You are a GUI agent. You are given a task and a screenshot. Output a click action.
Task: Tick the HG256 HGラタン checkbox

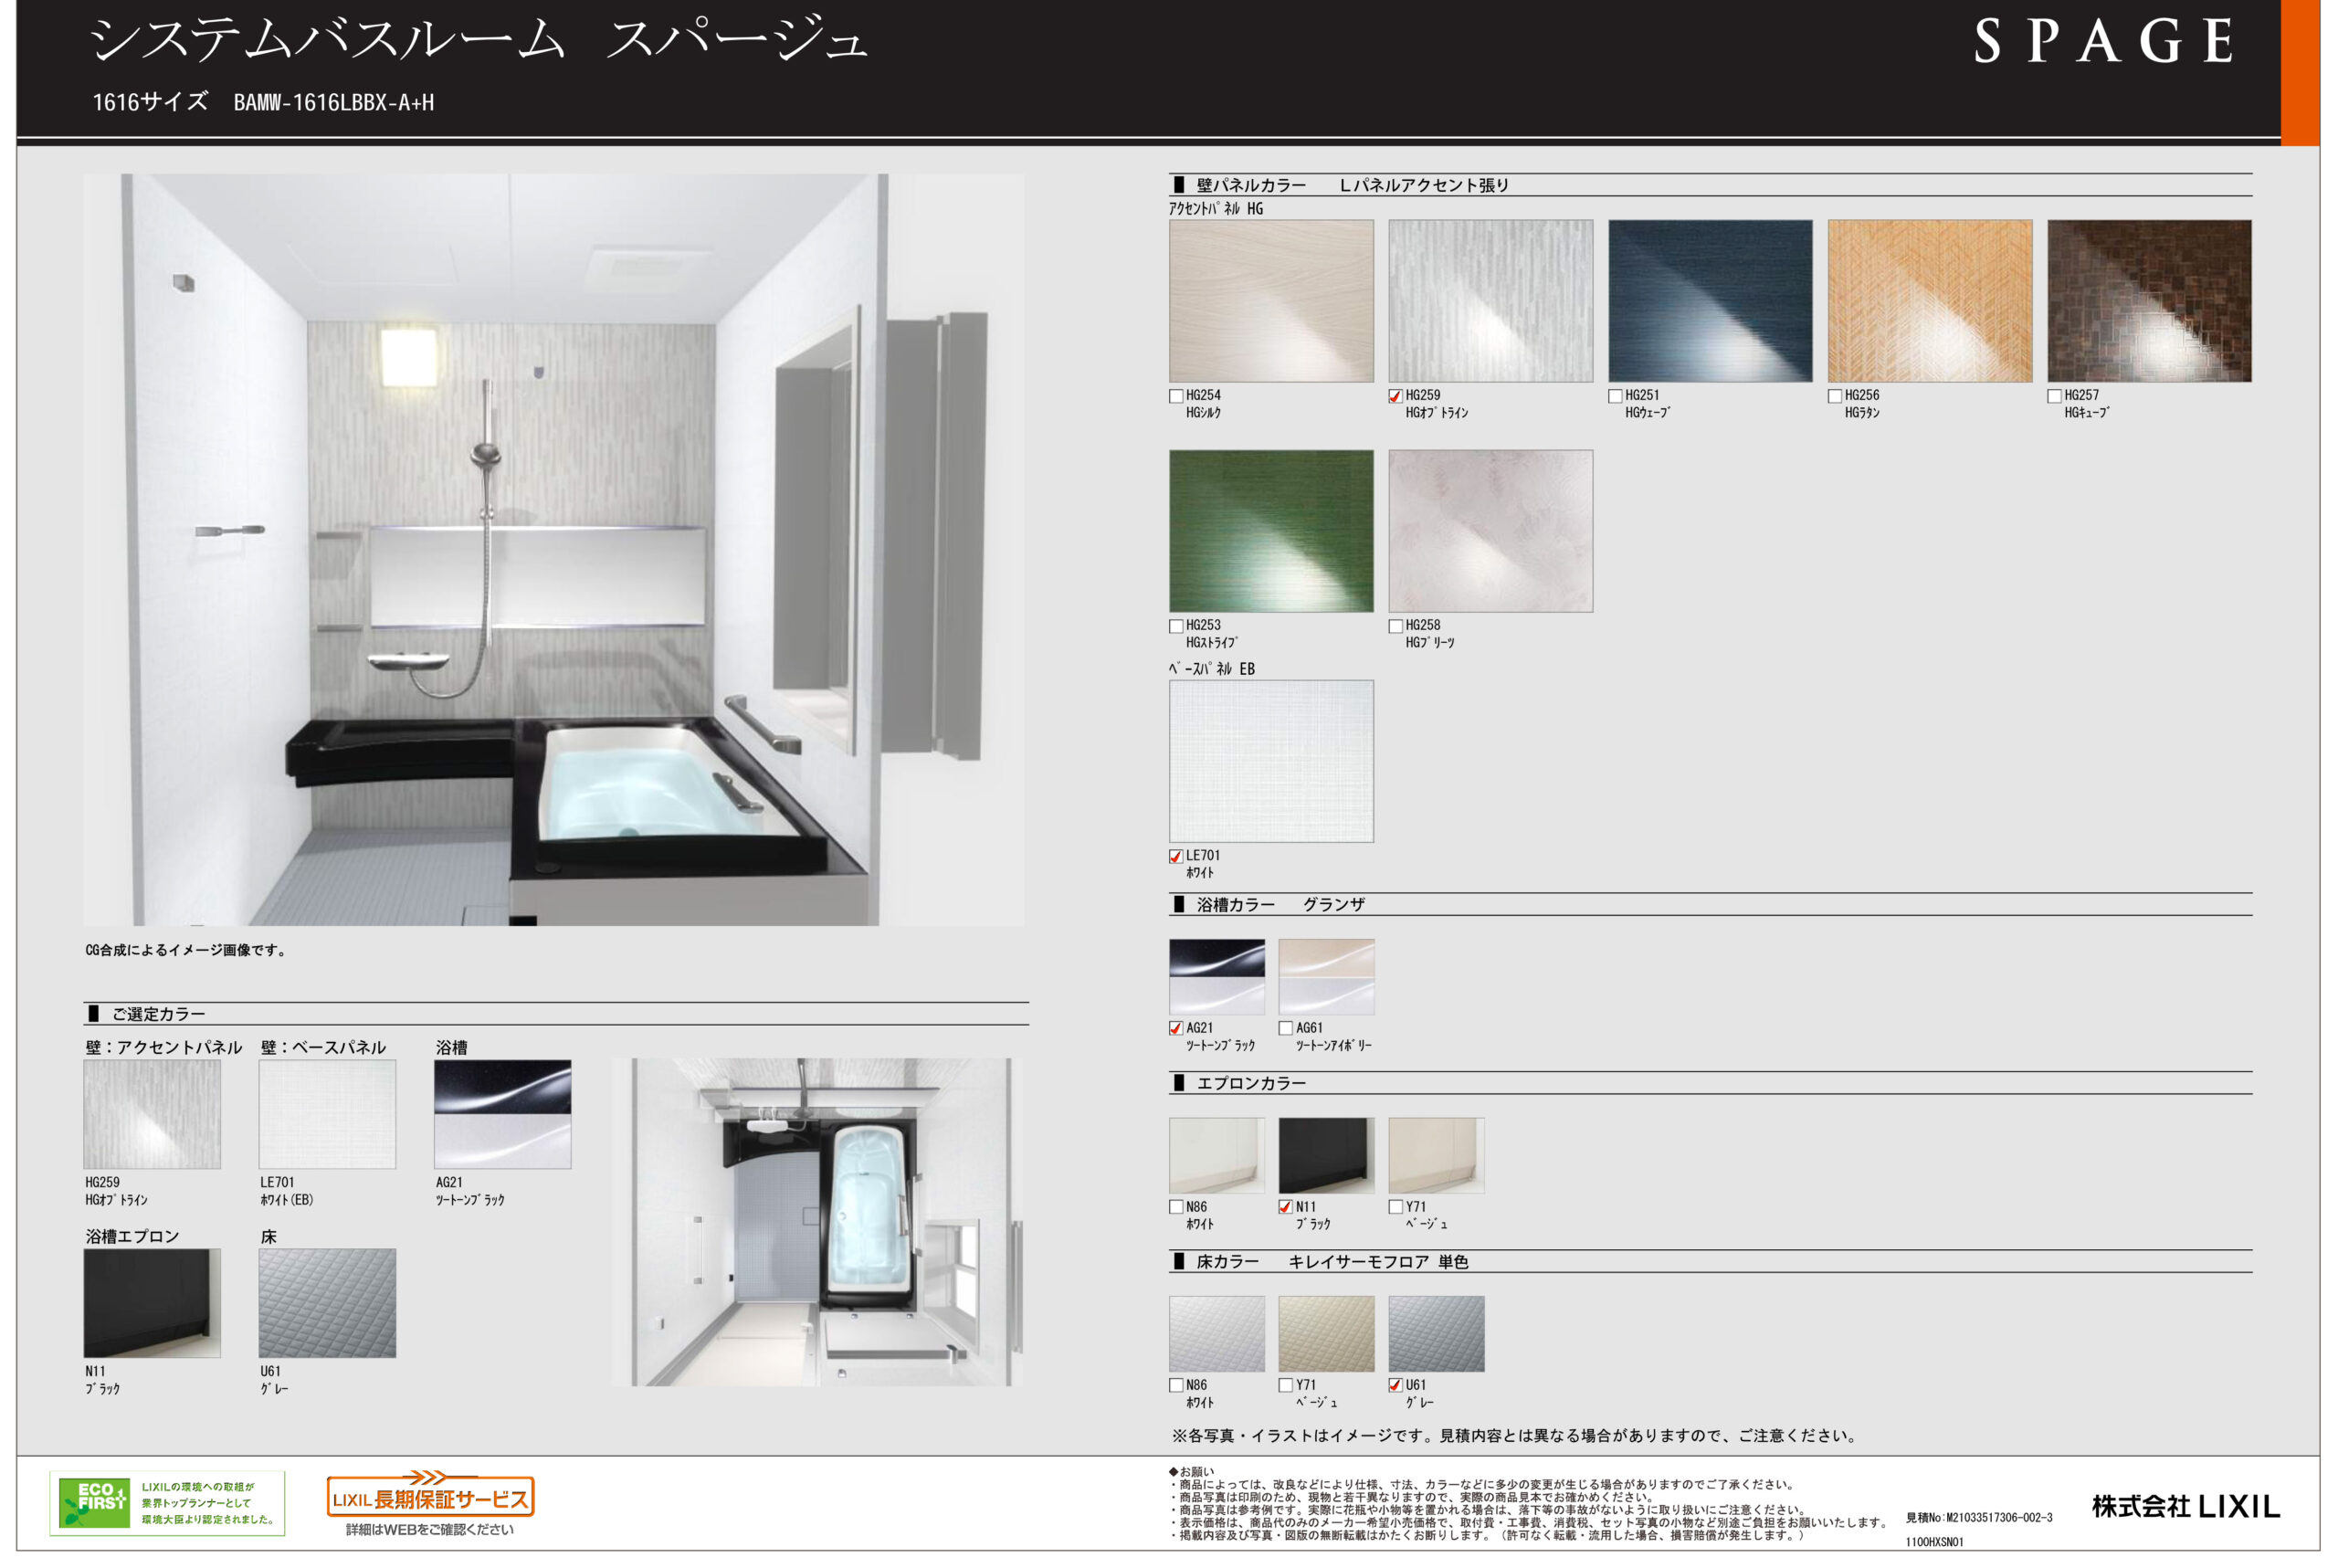coord(1835,396)
